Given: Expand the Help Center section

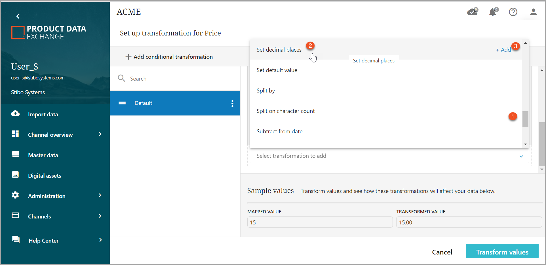Looking at the screenshot, I should (100, 240).
